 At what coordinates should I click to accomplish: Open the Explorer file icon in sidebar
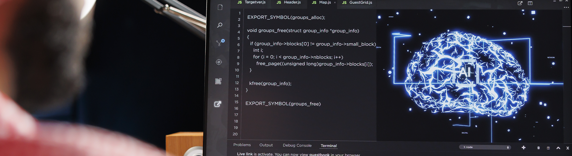tap(220, 7)
